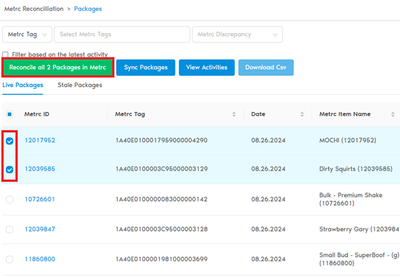Screen dimensions: 400x278
Task: Sort the table by Metrc Tag column
Action: [233, 114]
